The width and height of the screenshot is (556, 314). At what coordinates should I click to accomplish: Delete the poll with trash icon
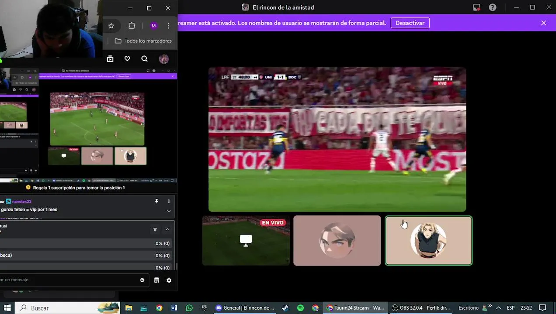[x=155, y=229]
